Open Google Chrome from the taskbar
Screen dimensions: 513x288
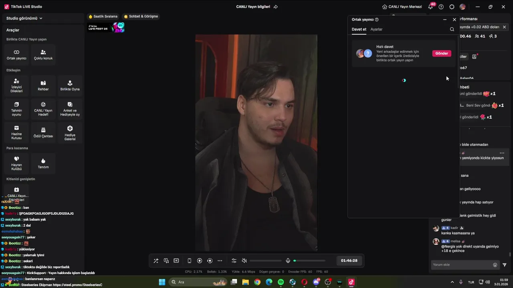click(257, 282)
